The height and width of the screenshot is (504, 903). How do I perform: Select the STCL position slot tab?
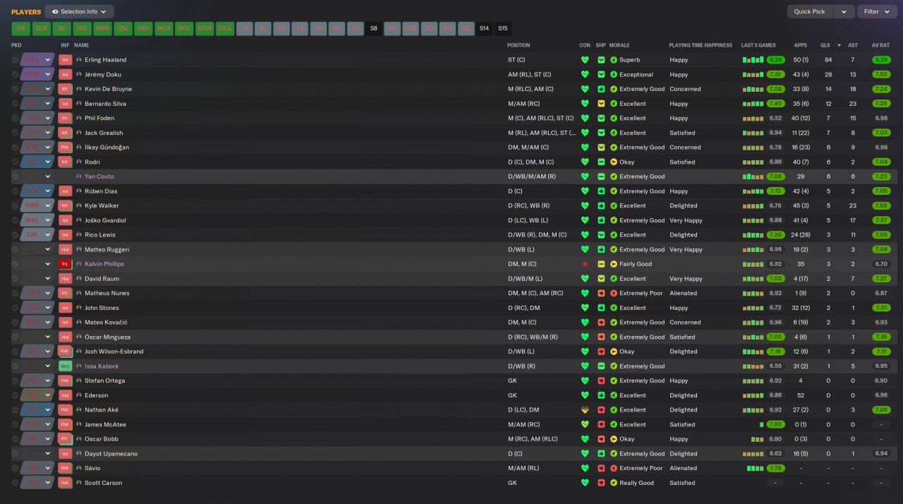225,29
